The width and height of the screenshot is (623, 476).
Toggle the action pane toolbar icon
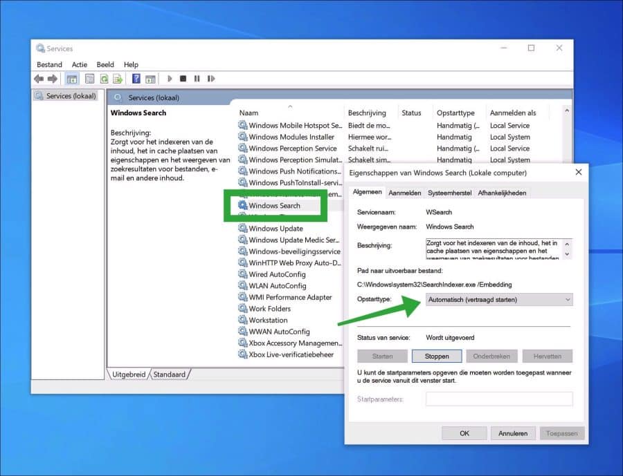pyautogui.click(x=150, y=79)
